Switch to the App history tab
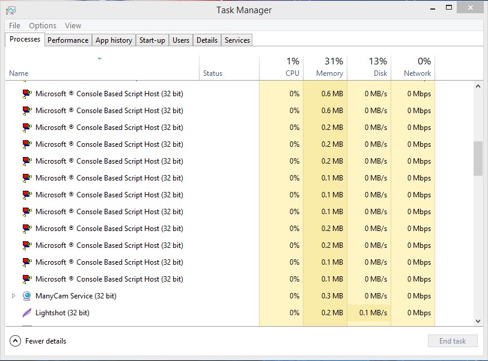 (x=114, y=40)
